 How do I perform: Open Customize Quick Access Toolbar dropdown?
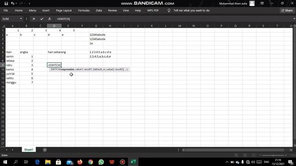[30, 3]
